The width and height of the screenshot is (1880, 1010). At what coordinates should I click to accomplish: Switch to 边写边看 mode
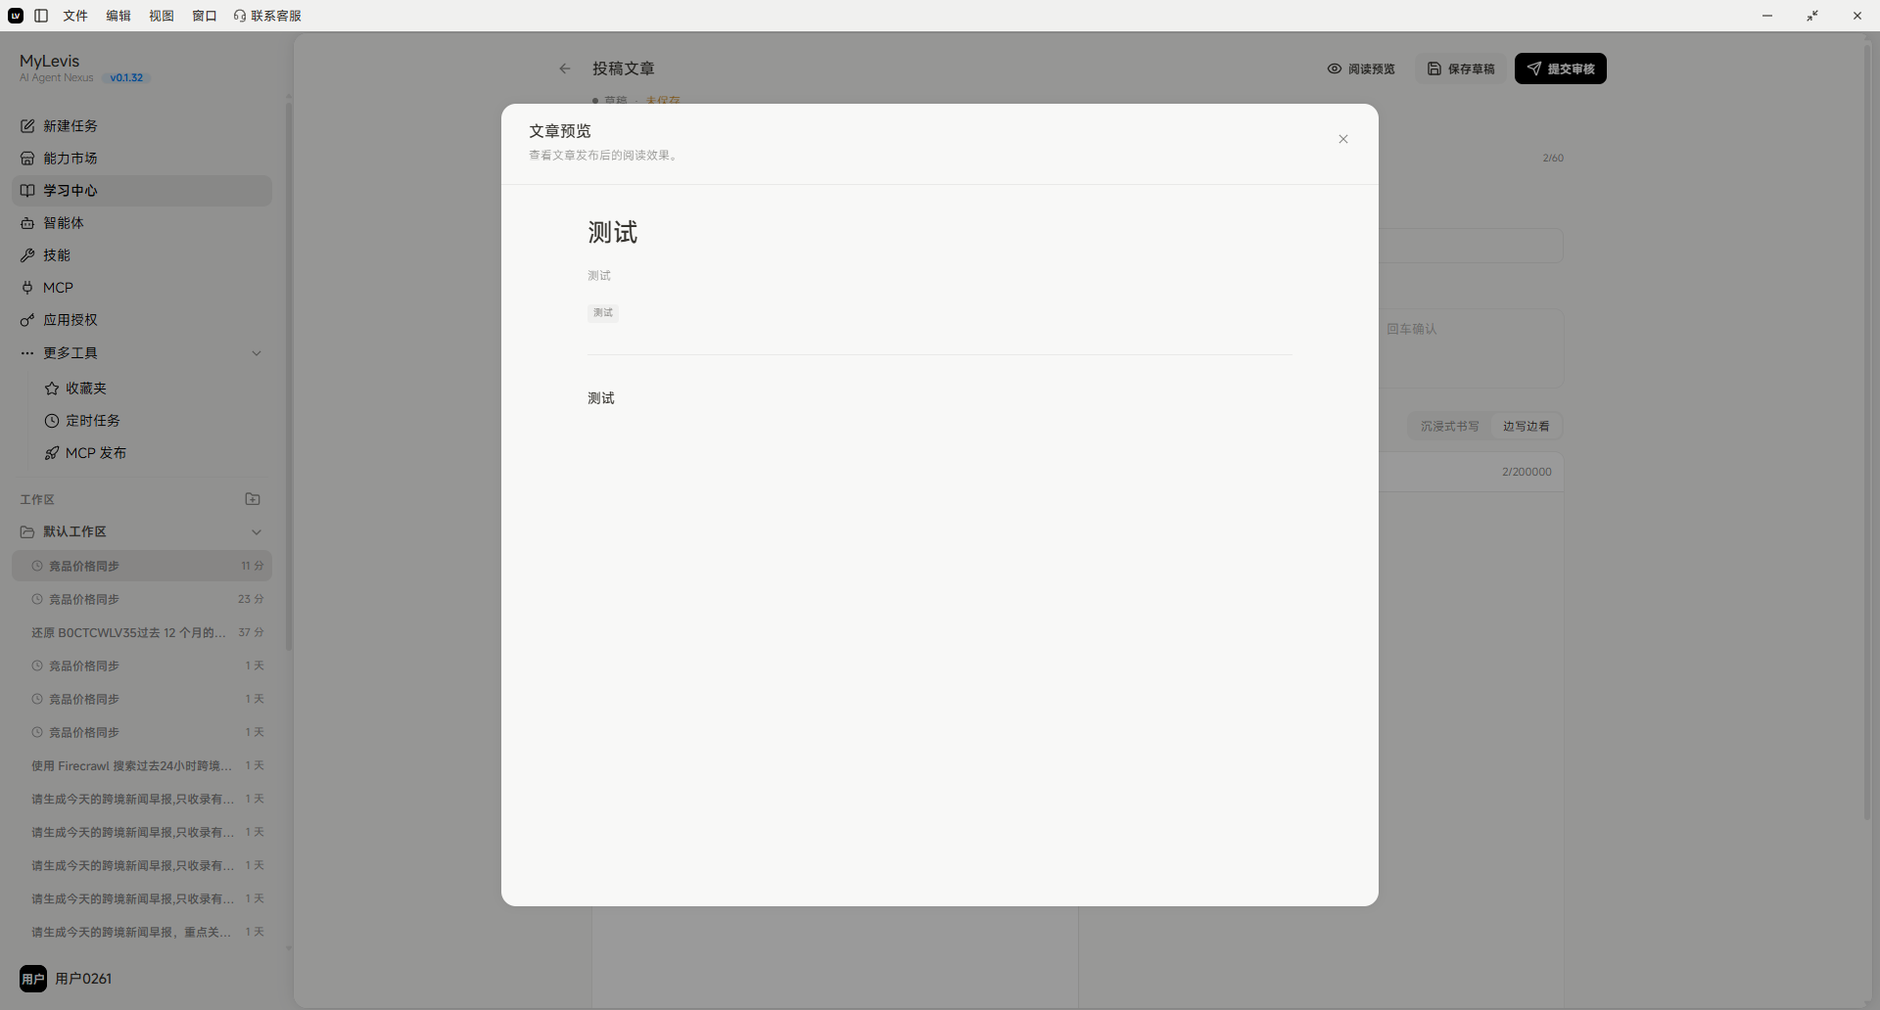(1526, 427)
